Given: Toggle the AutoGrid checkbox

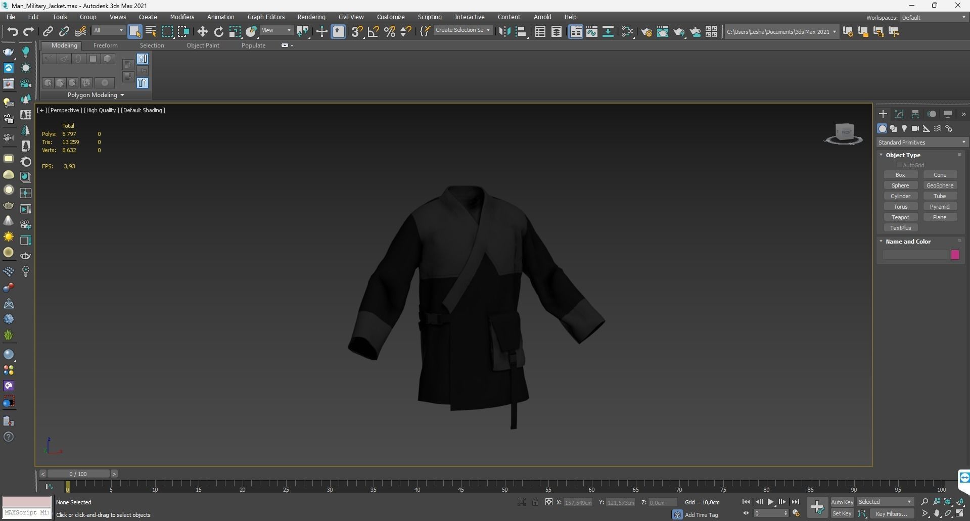Looking at the screenshot, I should click(900, 165).
